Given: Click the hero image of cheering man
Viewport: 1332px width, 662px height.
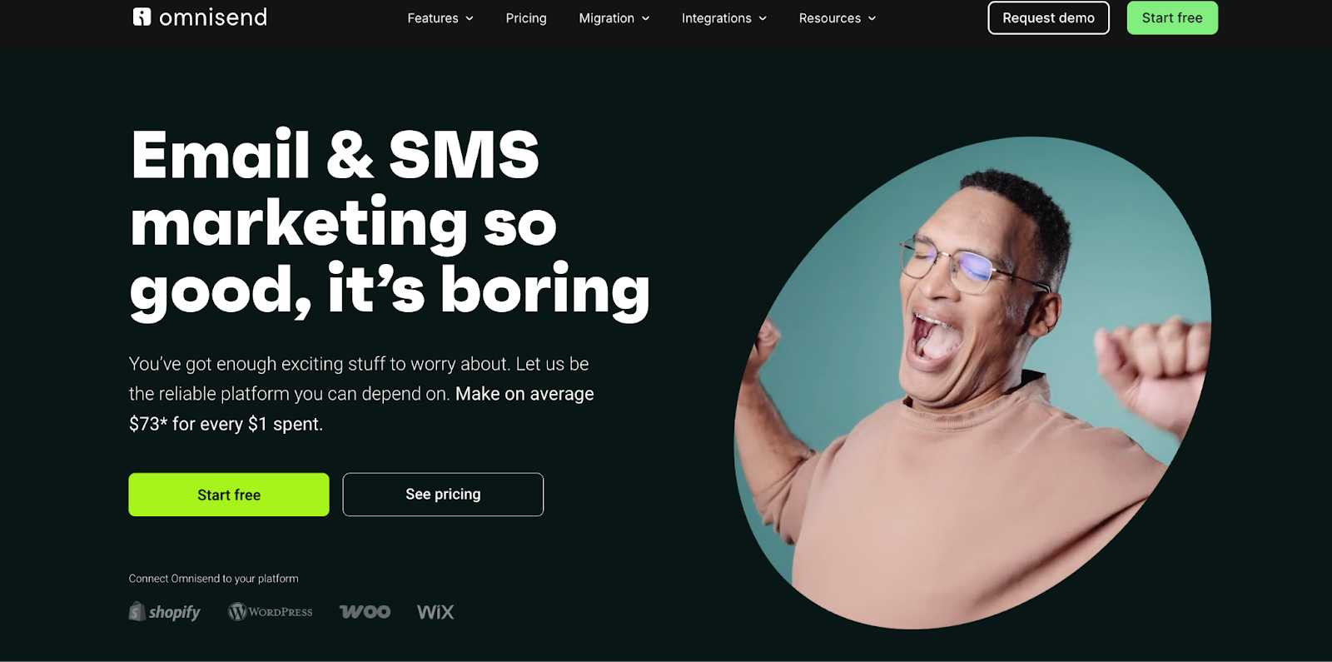Looking at the screenshot, I should (x=972, y=383).
